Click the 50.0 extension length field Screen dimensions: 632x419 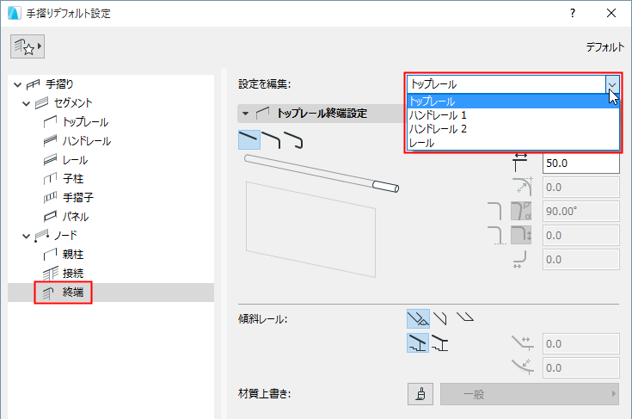pyautogui.click(x=580, y=163)
